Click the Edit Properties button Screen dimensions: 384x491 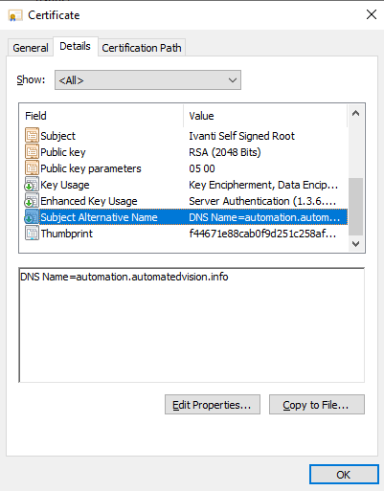(213, 405)
